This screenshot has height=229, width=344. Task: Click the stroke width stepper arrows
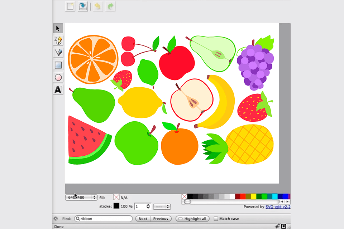click(148, 206)
